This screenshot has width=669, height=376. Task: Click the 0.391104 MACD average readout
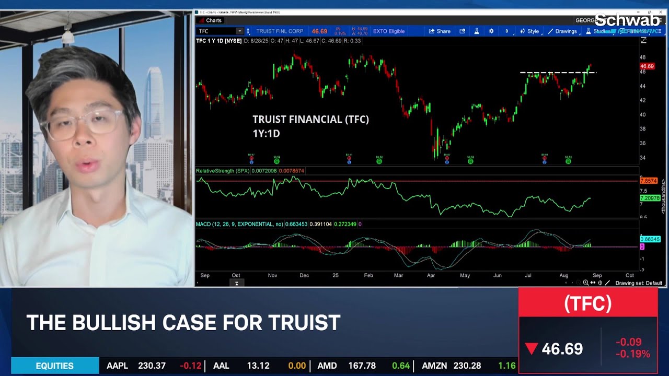click(x=321, y=224)
